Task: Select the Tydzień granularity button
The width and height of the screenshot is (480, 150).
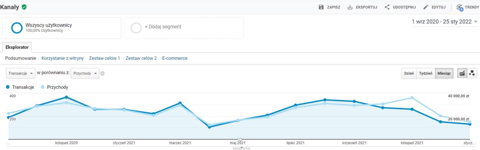Action: (426, 73)
